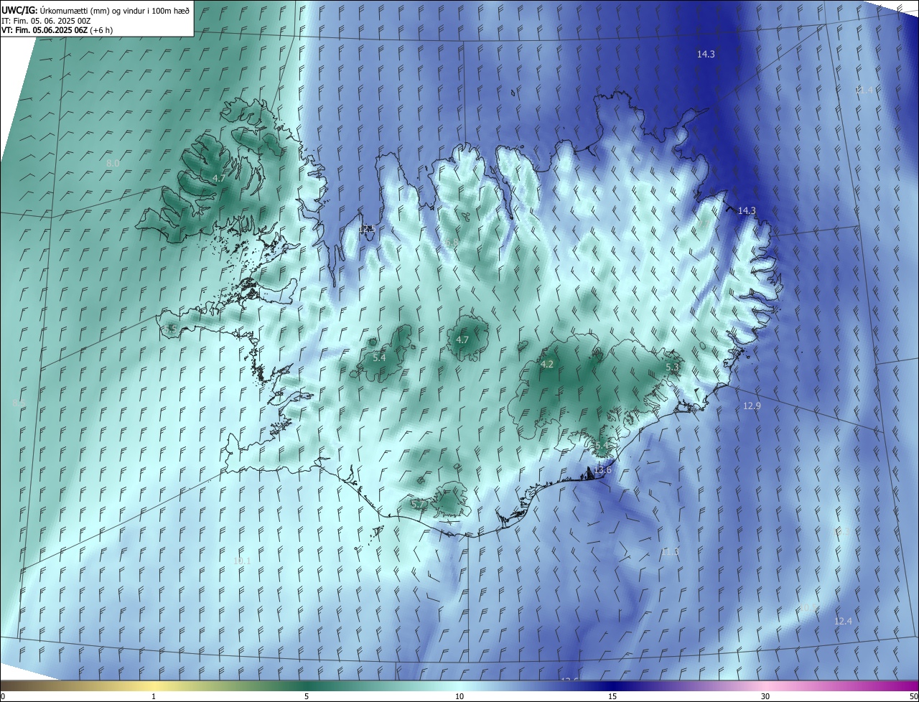Click the 0 tick on the color scale
The height and width of the screenshot is (702, 919).
click(x=3, y=696)
